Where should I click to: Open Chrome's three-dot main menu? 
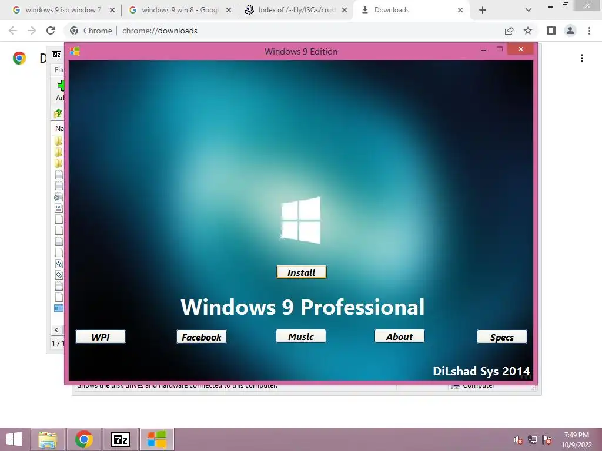click(589, 31)
